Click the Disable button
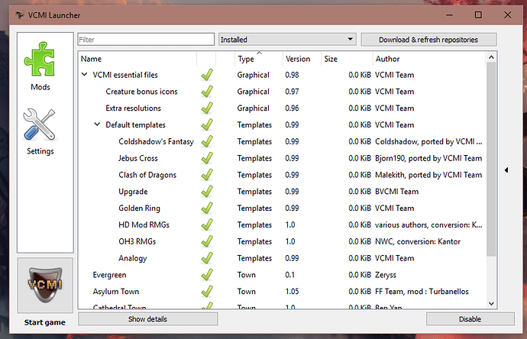The height and width of the screenshot is (339, 527). [470, 319]
